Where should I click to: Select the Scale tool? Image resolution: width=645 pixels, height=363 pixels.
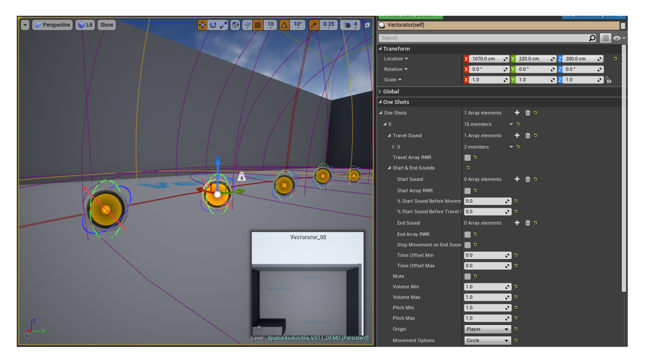(x=223, y=25)
